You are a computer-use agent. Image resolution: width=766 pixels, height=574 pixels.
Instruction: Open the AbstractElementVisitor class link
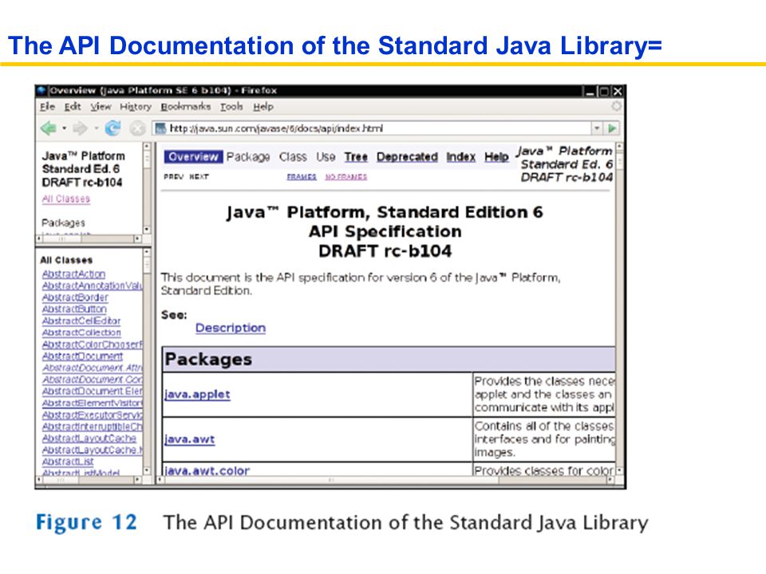point(92,403)
